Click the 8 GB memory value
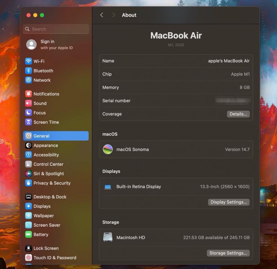Viewport: 277px width, 269px height. pyautogui.click(x=245, y=87)
